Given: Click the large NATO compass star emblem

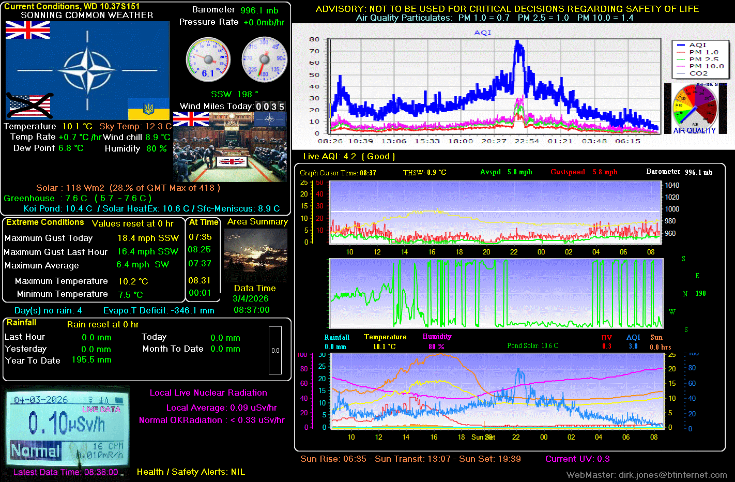Looking at the screenshot, I should click(x=87, y=70).
